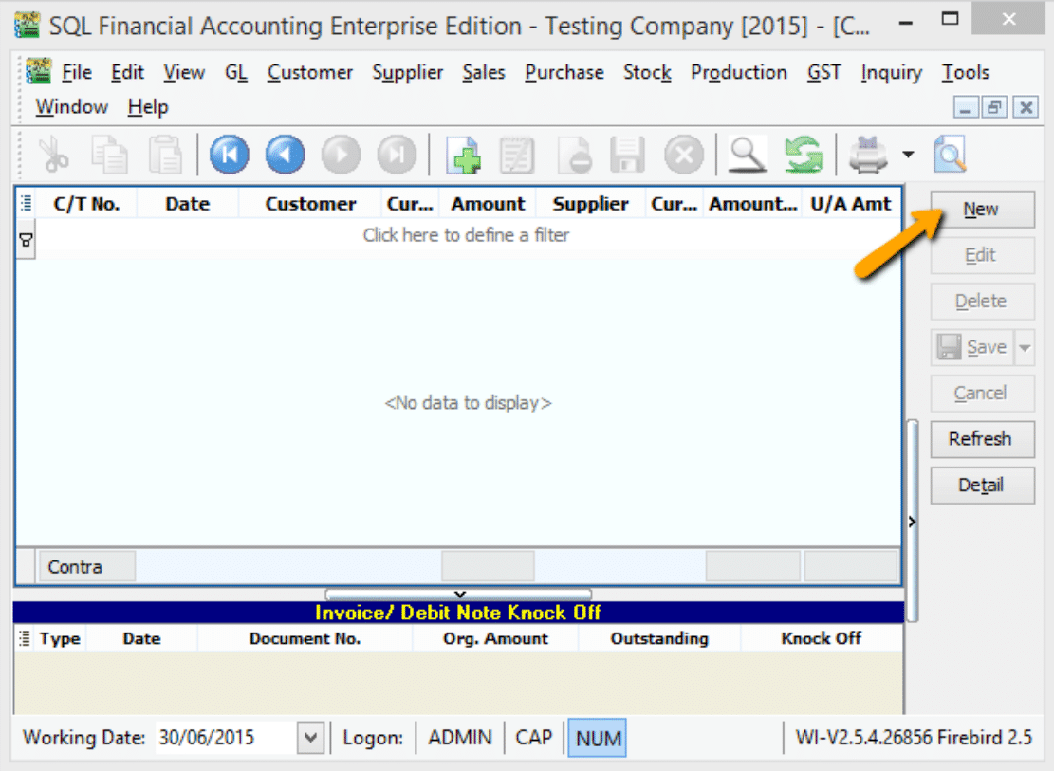Screen dimensions: 1054x771
Task: Go to the first record using toolbar
Action: click(229, 155)
